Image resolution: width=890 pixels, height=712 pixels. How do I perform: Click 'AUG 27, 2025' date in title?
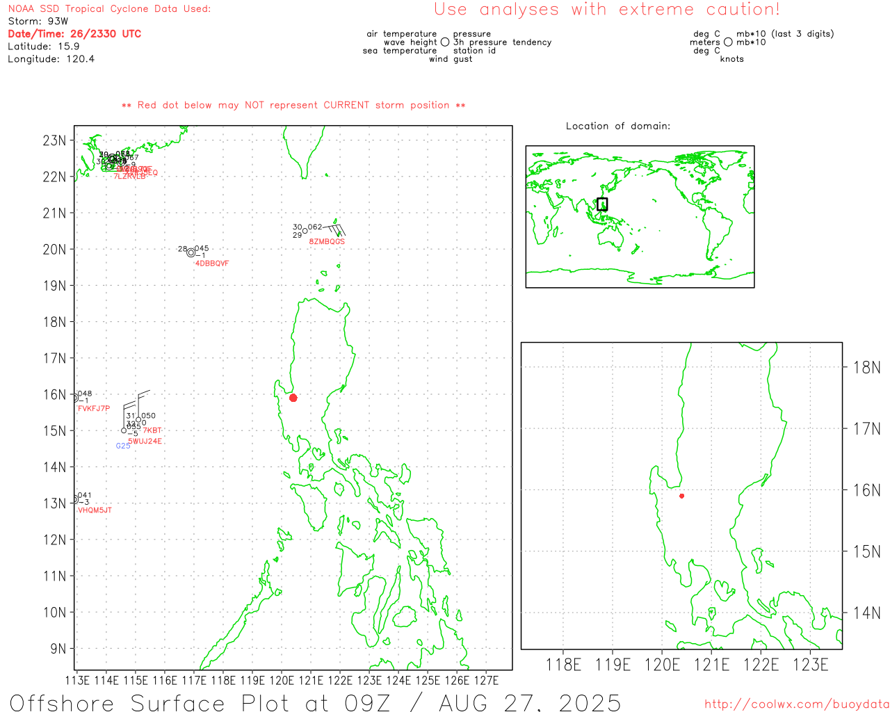pos(531,702)
